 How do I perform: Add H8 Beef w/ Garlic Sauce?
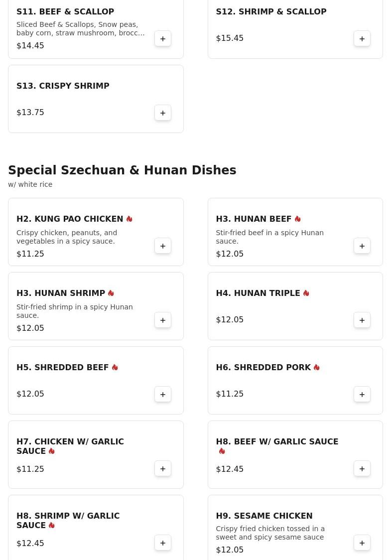tap(362, 469)
